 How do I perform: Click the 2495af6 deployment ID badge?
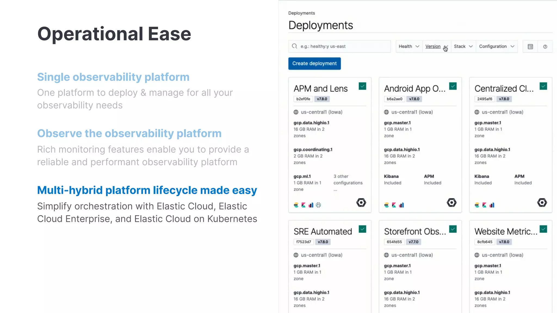point(485,99)
